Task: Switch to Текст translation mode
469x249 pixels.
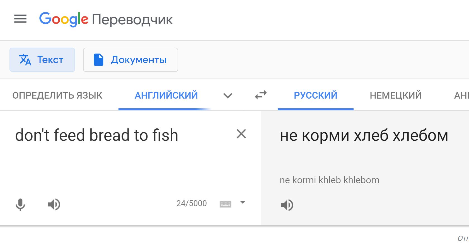Action: [42, 60]
